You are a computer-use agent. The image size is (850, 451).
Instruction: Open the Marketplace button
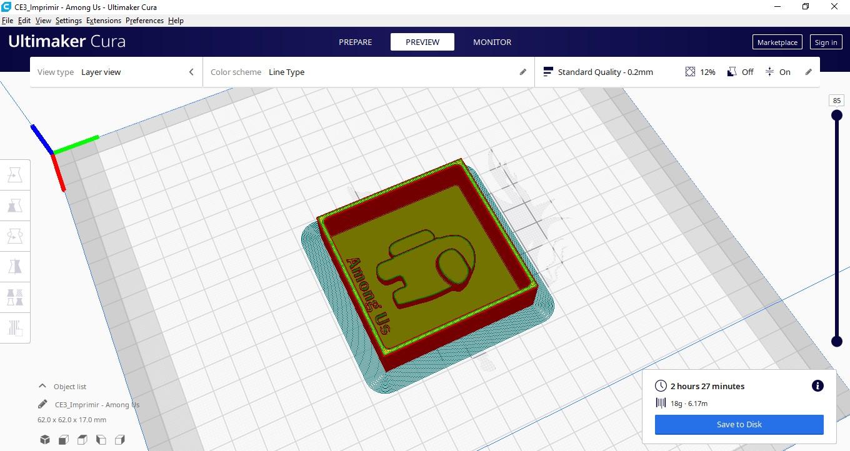click(x=777, y=42)
